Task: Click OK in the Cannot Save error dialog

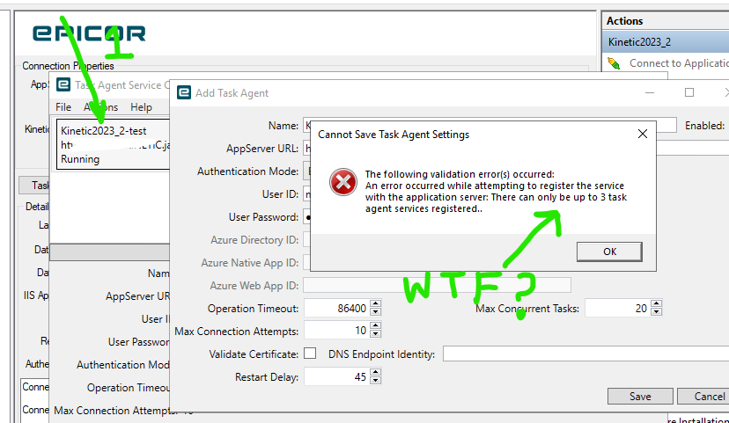Action: (609, 252)
